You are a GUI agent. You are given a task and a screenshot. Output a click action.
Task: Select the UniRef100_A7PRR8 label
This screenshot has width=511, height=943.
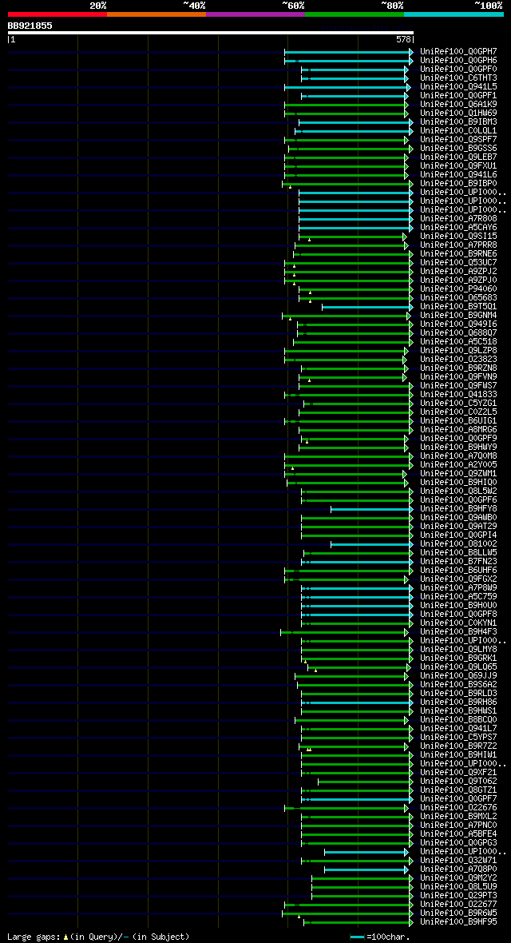click(x=458, y=245)
